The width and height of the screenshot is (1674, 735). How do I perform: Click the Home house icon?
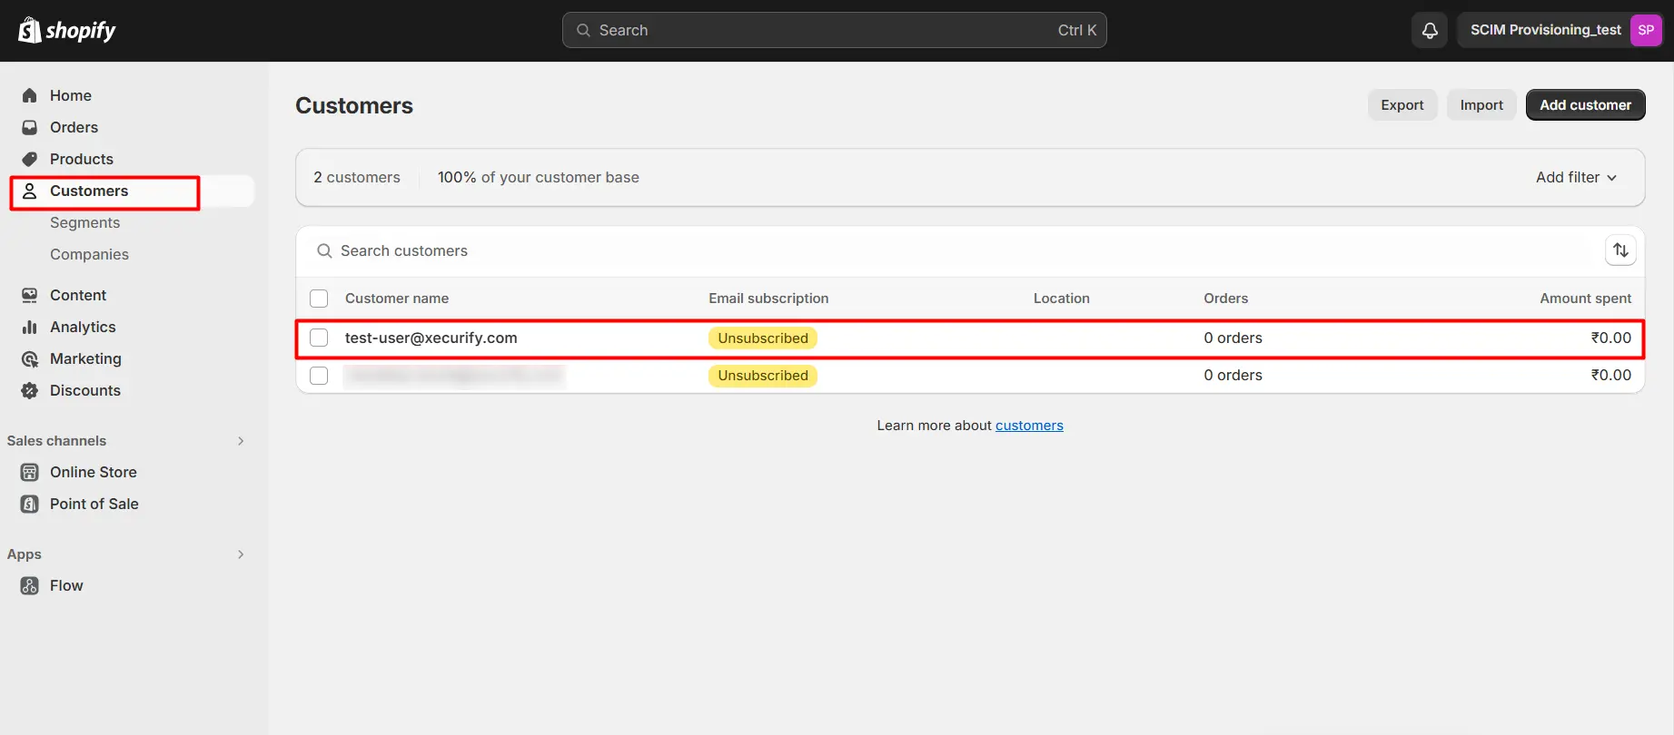pos(30,95)
